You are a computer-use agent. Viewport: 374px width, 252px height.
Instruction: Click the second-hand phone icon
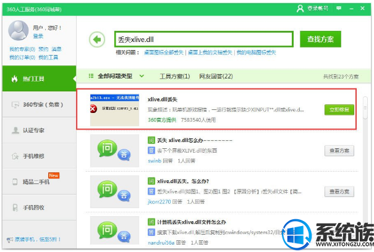coord(15,182)
